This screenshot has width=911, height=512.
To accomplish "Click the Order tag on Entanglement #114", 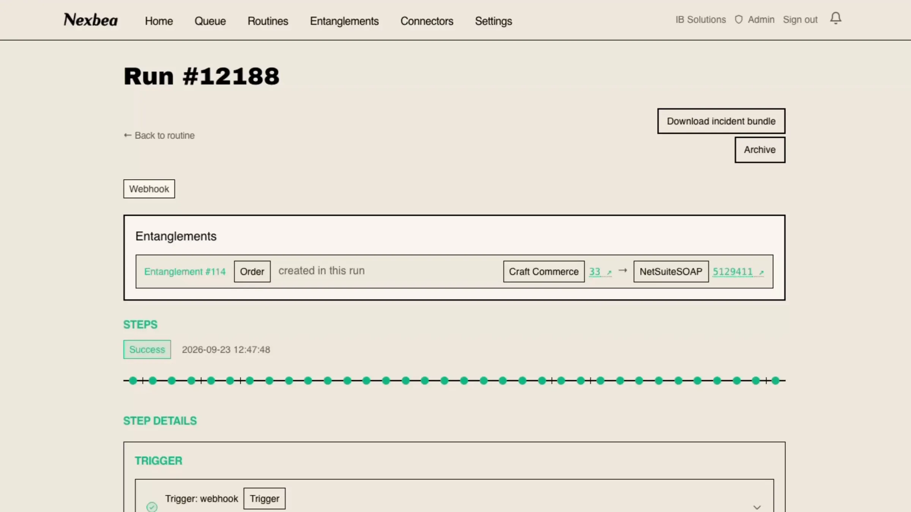I will point(252,272).
